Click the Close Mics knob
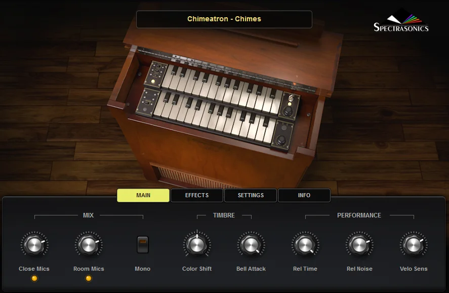449x293 pixels. tap(34, 245)
